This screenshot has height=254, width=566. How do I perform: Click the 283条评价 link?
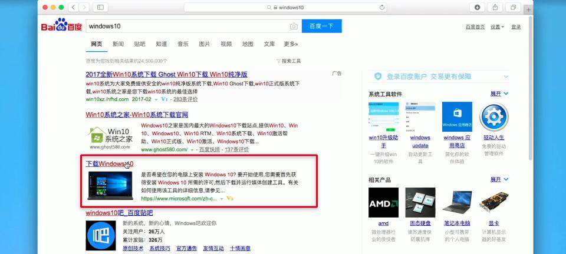pos(185,99)
